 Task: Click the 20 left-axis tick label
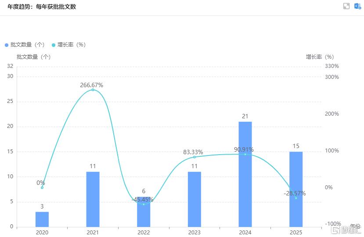point(10,126)
